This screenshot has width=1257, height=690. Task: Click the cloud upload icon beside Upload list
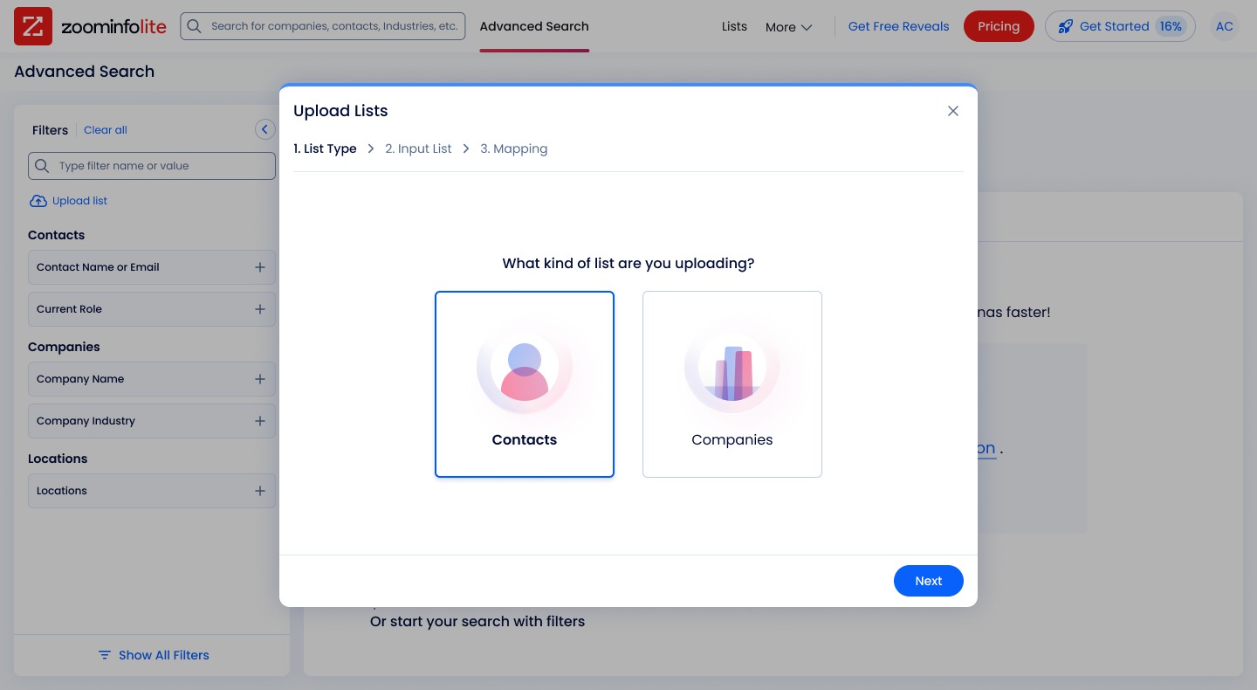pyautogui.click(x=38, y=201)
